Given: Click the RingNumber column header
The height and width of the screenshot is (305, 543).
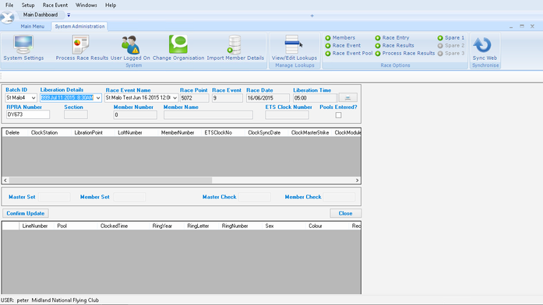Looking at the screenshot, I should [240, 226].
